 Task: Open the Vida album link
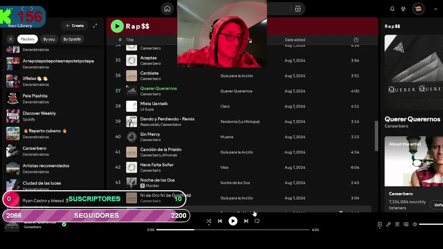pos(224,167)
